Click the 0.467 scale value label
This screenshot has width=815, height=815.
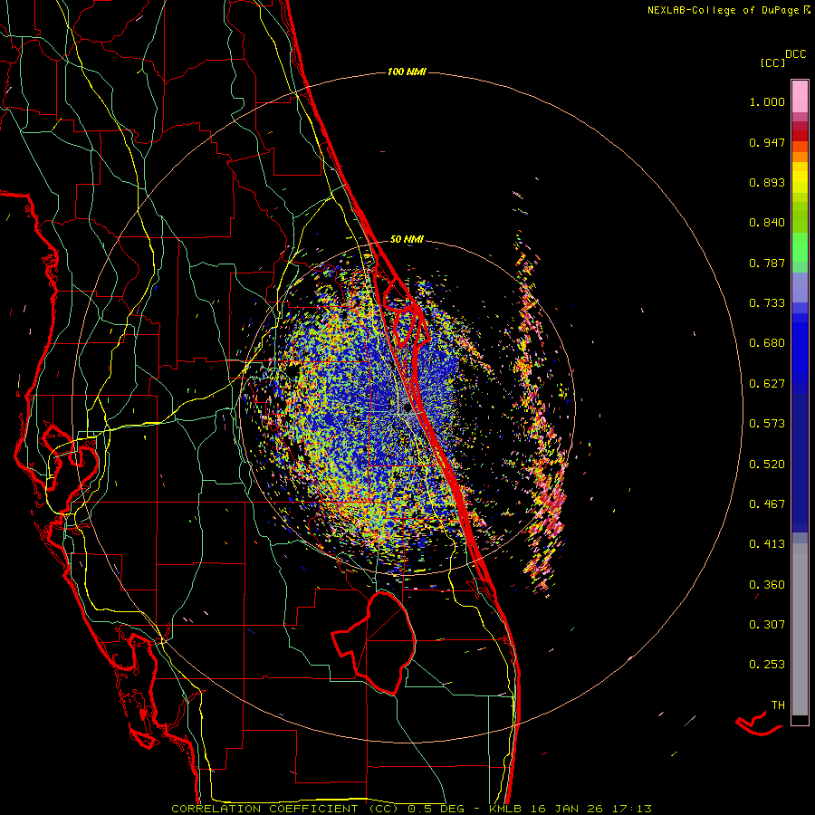(767, 504)
